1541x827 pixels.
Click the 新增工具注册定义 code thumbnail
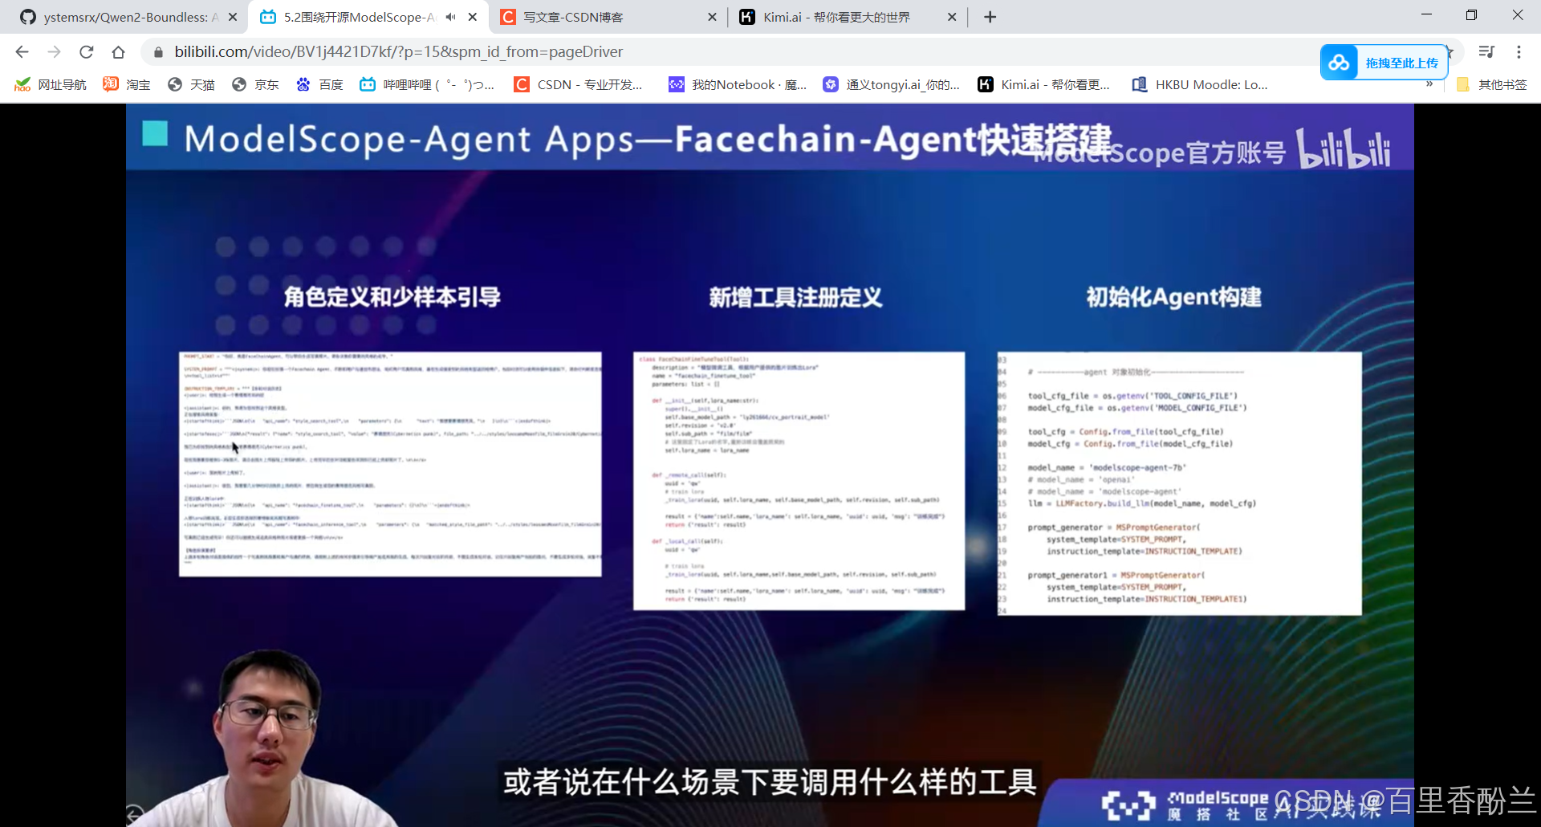799,481
